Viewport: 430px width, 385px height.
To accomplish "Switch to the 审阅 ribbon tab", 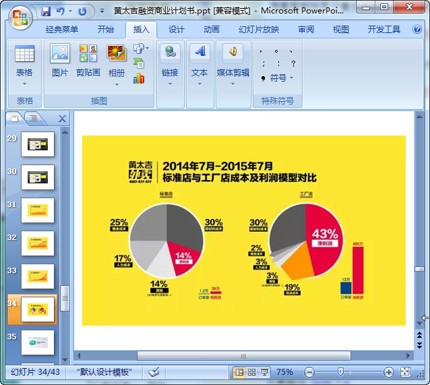I will pos(306,30).
